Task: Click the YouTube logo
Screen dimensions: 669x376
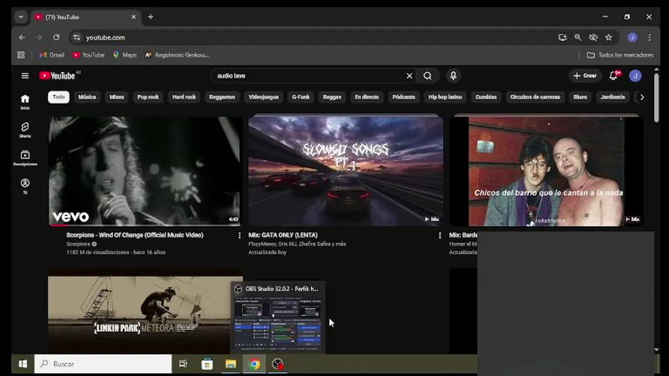Action: [57, 76]
